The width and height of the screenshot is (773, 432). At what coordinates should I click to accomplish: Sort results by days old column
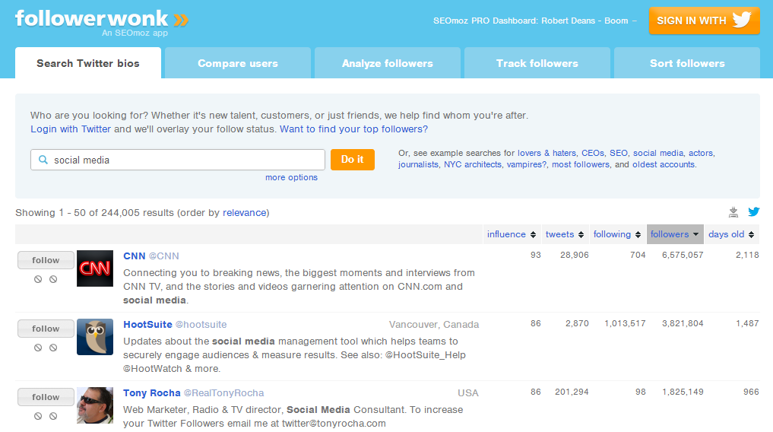[732, 234]
